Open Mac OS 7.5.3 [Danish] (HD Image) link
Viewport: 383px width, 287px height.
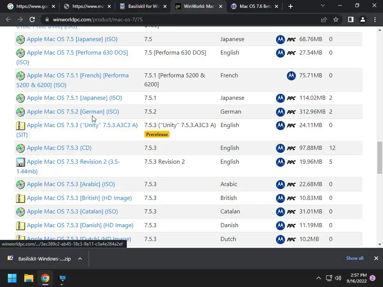[x=80, y=225]
